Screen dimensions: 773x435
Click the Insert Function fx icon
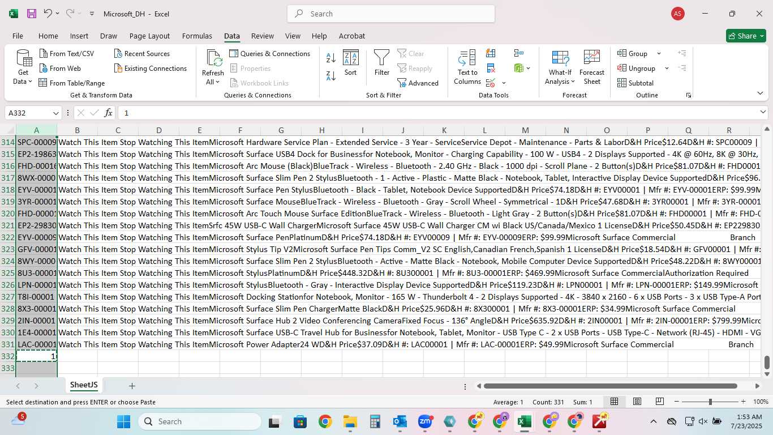pos(109,113)
